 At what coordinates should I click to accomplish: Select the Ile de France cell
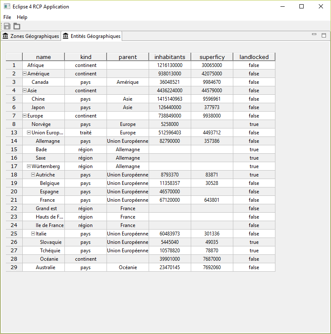tap(43, 225)
